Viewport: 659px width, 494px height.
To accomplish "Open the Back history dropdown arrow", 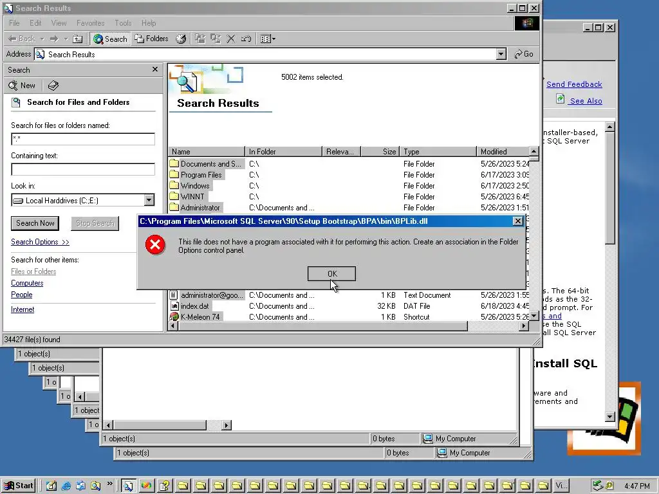I will pos(42,39).
